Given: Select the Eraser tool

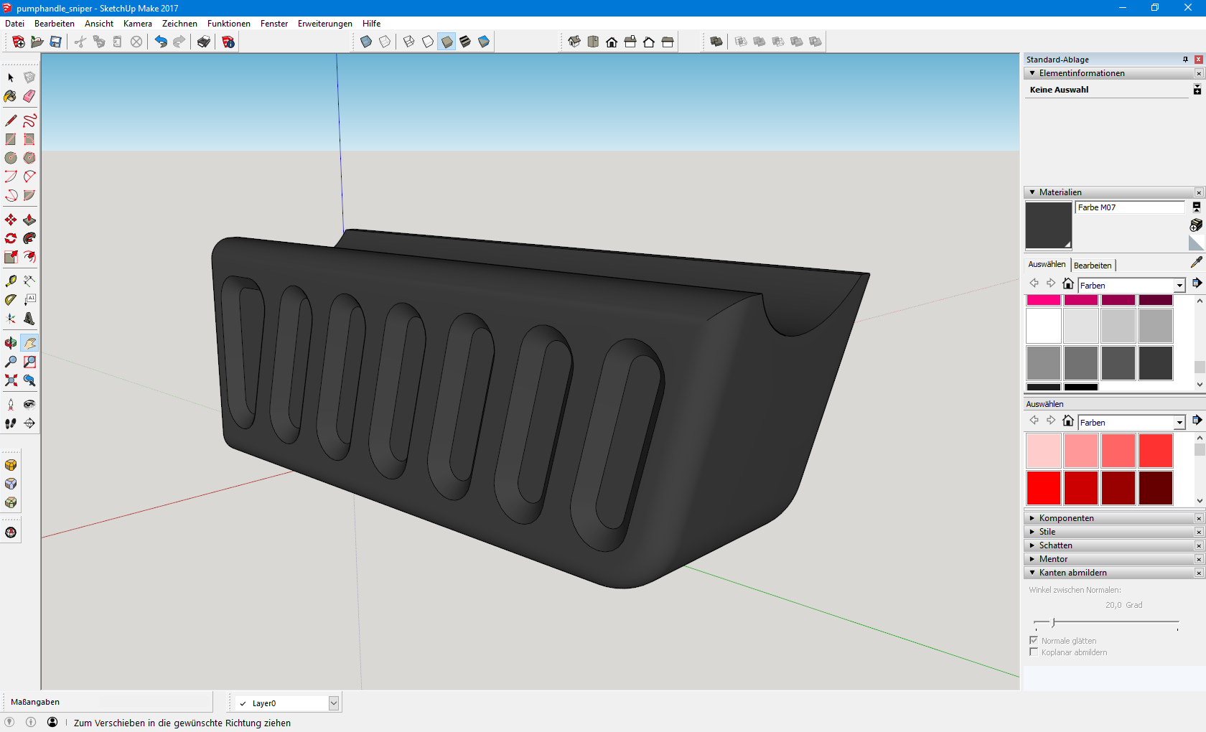Looking at the screenshot, I should click(29, 96).
